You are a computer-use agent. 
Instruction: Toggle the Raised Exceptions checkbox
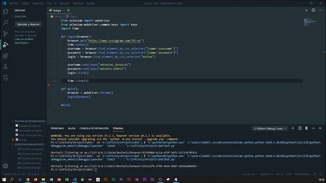17,126
